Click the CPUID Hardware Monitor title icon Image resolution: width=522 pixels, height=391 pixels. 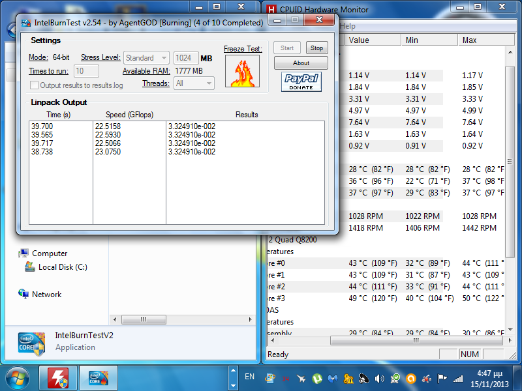[x=271, y=9]
